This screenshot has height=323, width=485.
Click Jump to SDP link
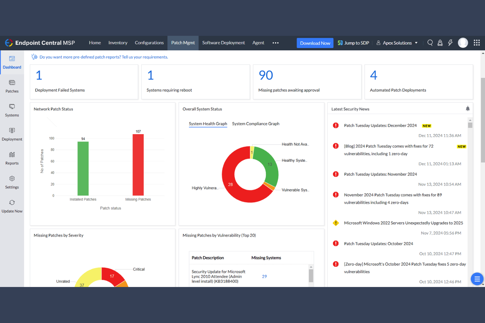pyautogui.click(x=353, y=43)
